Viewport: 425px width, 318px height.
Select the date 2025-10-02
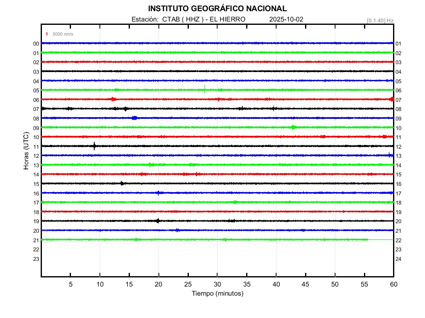(x=287, y=19)
